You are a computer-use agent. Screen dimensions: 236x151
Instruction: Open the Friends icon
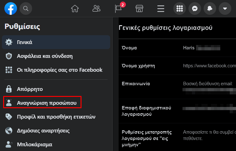[x=96, y=8]
